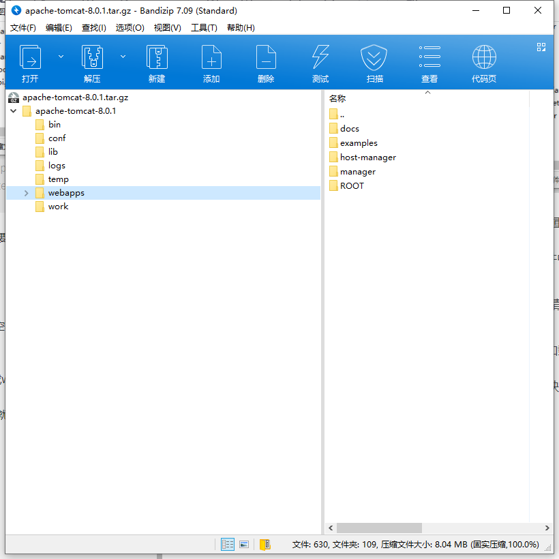Click the scrollbar right arrow in file list
Screen dimensions: 559x559
[547, 528]
